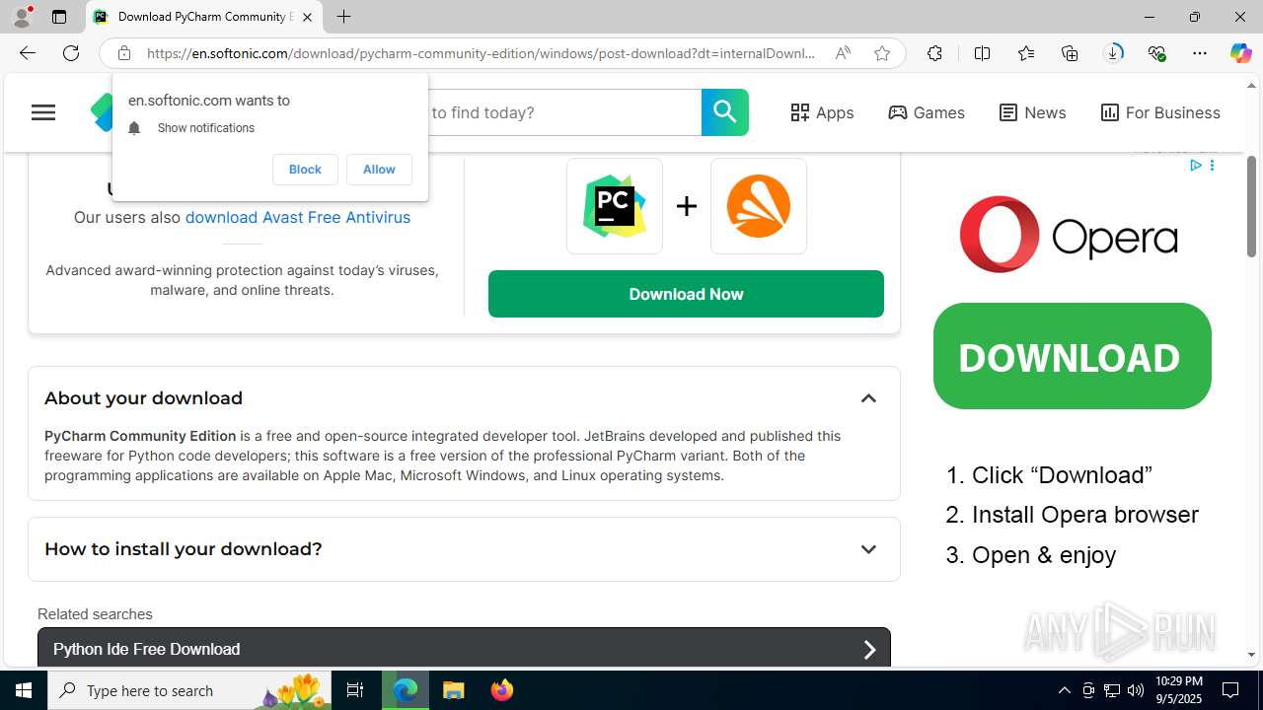Close the Download PyCharm Community tab

[x=307, y=17]
